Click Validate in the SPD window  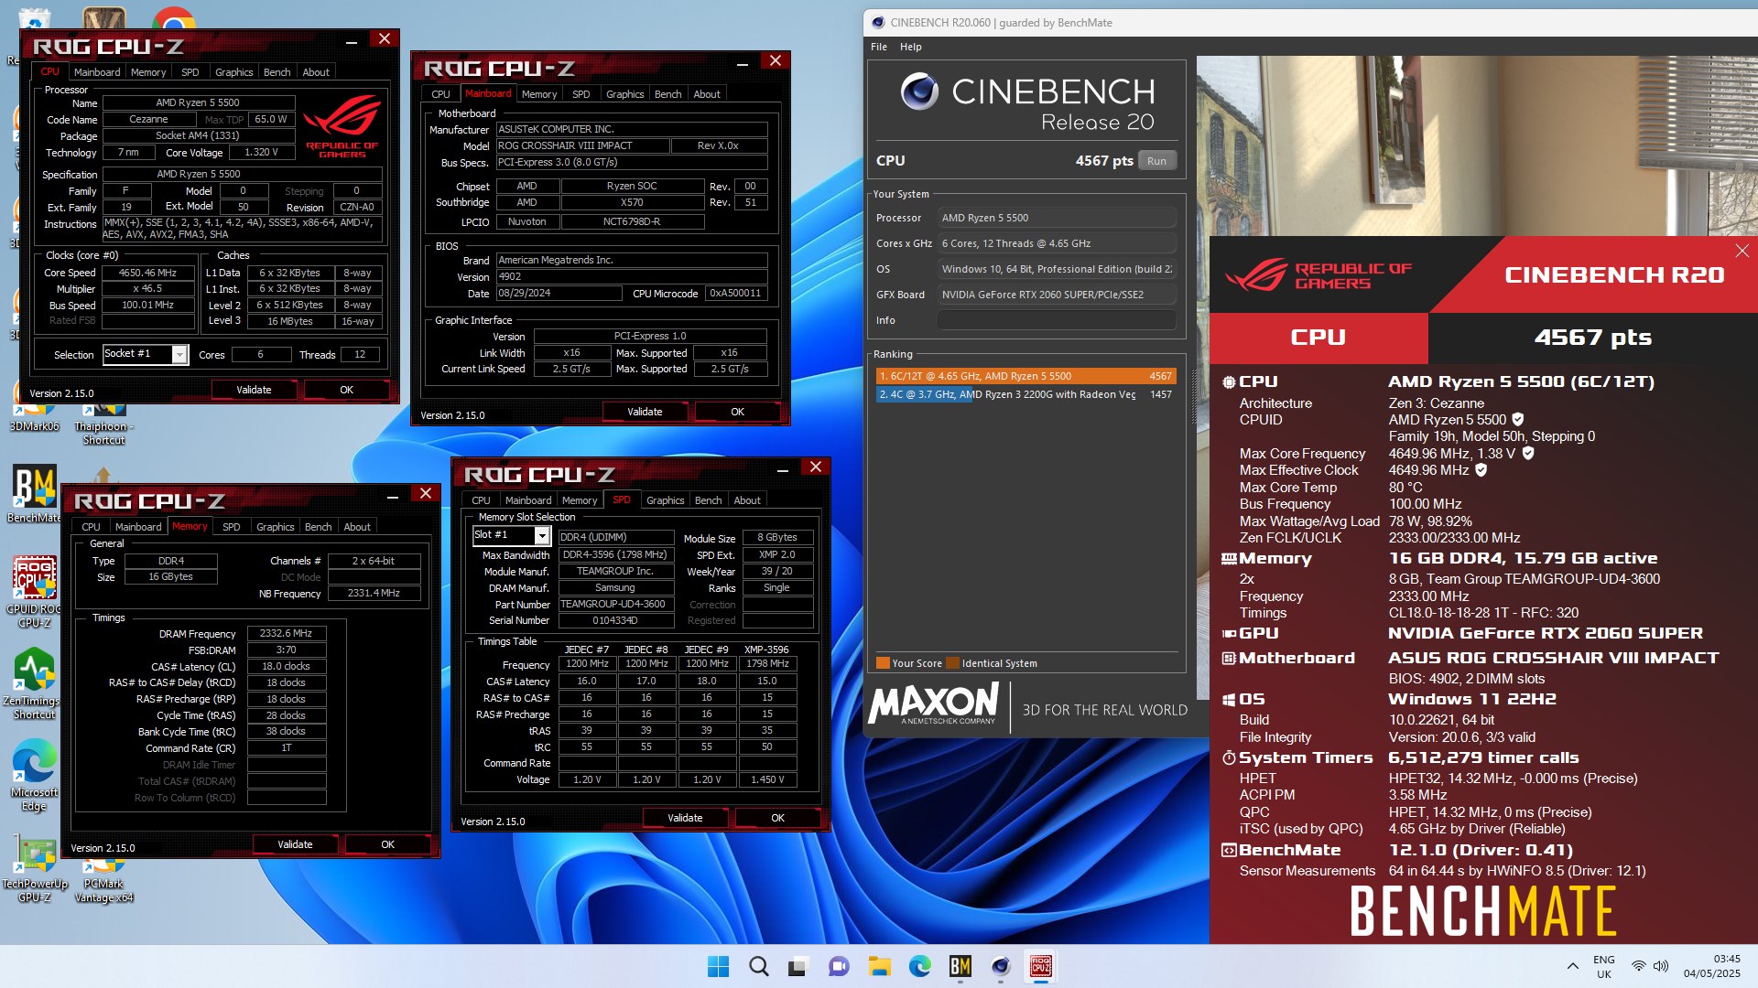685,818
